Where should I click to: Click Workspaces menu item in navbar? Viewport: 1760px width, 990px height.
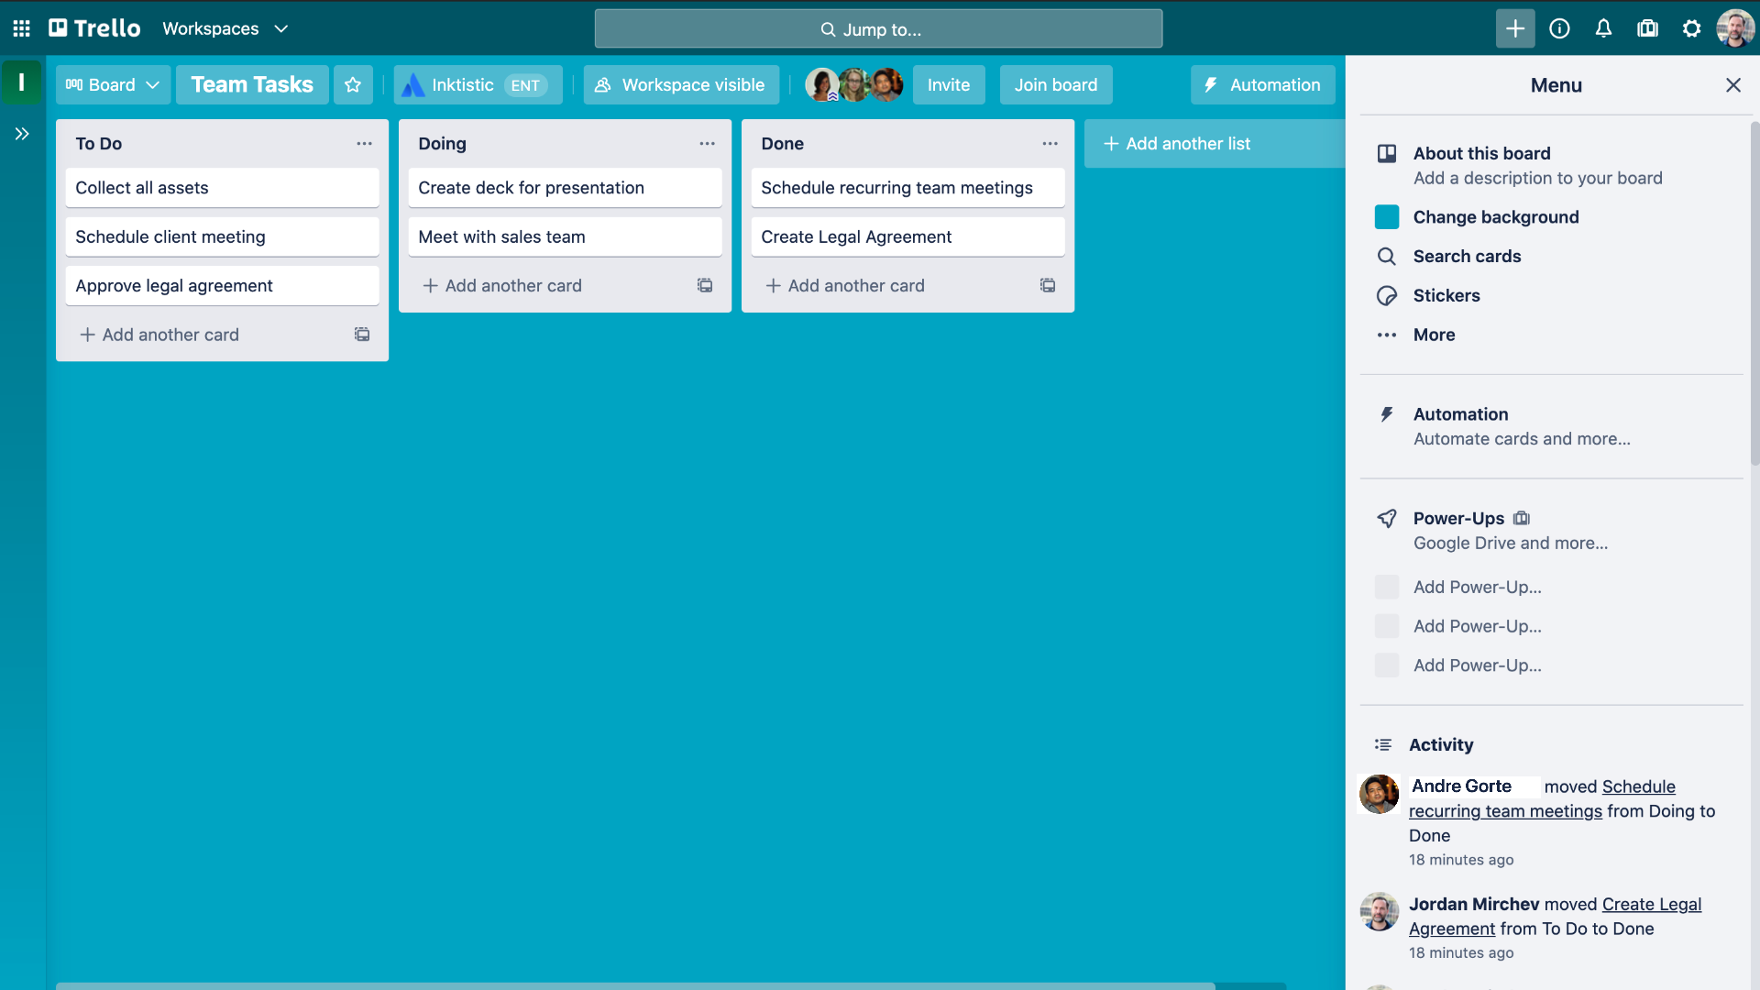point(225,27)
